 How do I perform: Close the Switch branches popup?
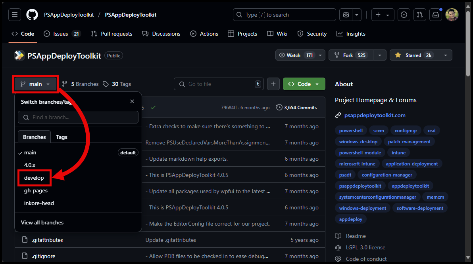(132, 102)
